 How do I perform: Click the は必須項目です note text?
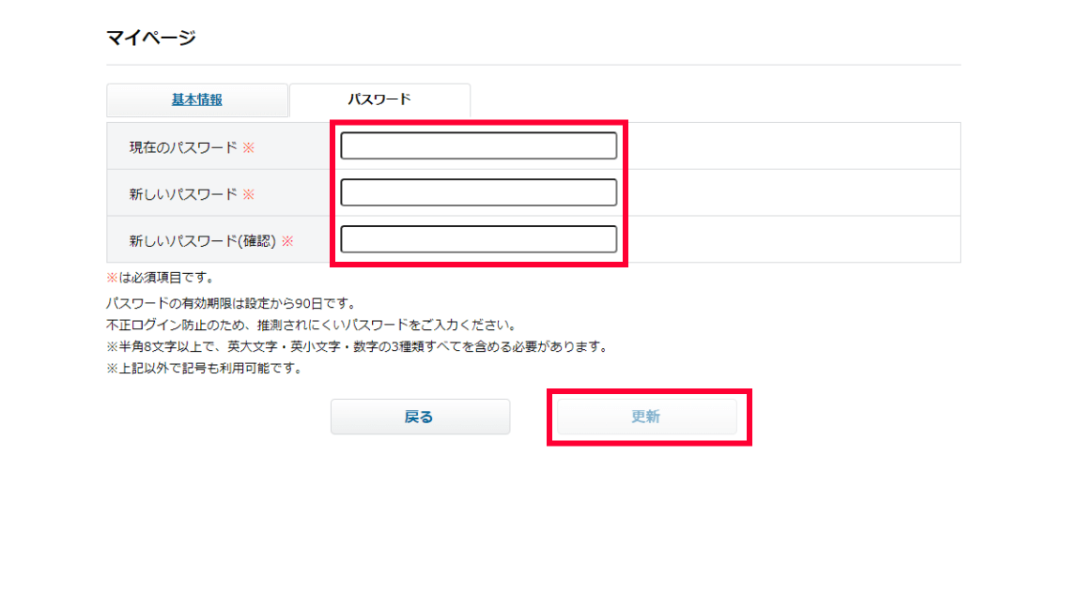coord(166,278)
